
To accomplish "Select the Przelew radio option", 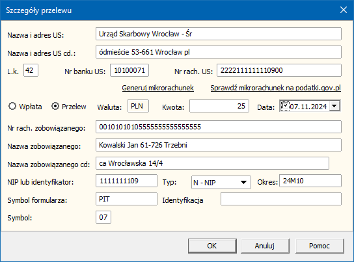I will pyautogui.click(x=55, y=106).
